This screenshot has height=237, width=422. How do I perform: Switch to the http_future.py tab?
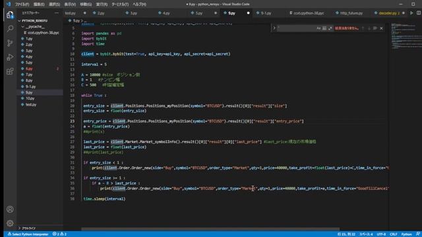point(351,13)
